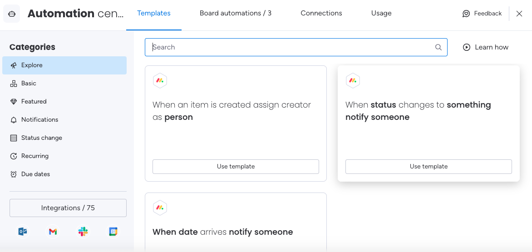Focus the template Search field

pos(296,47)
